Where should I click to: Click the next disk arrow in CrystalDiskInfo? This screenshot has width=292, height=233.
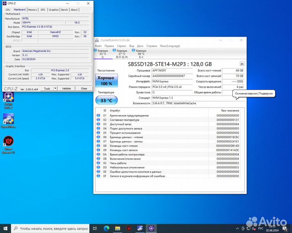pyautogui.click(x=242, y=64)
